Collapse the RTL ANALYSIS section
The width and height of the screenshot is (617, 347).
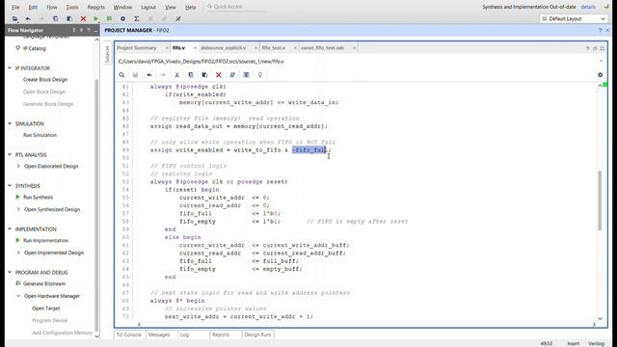pyautogui.click(x=10, y=154)
